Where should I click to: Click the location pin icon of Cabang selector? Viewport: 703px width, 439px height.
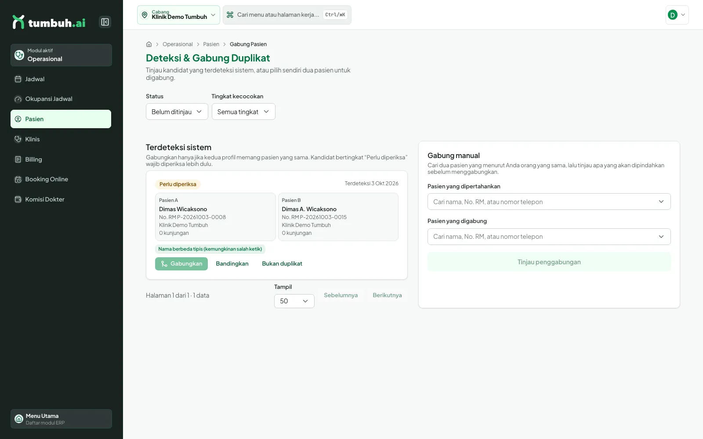click(x=145, y=15)
